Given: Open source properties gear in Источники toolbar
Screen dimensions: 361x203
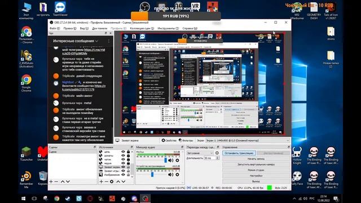Looking at the screenshot, I should [112, 182].
